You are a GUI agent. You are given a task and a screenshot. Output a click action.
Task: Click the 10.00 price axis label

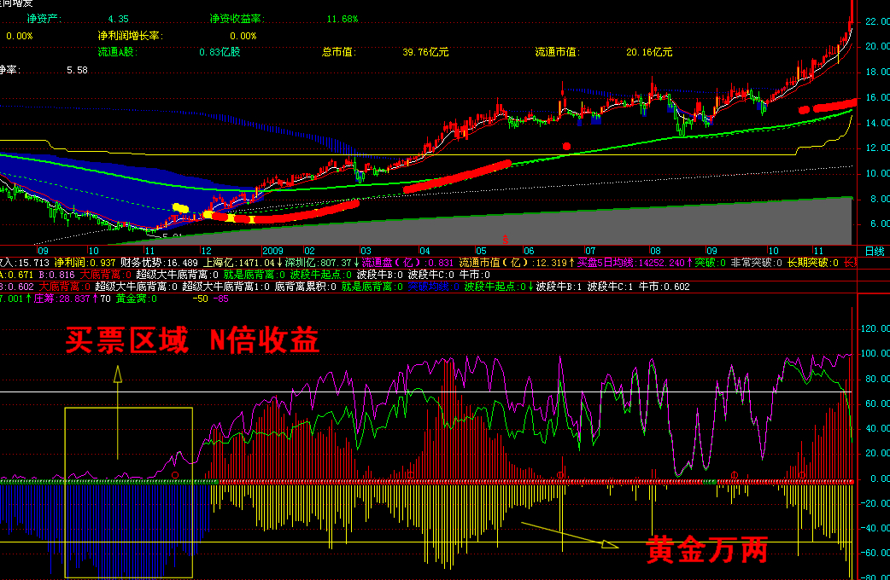click(877, 173)
